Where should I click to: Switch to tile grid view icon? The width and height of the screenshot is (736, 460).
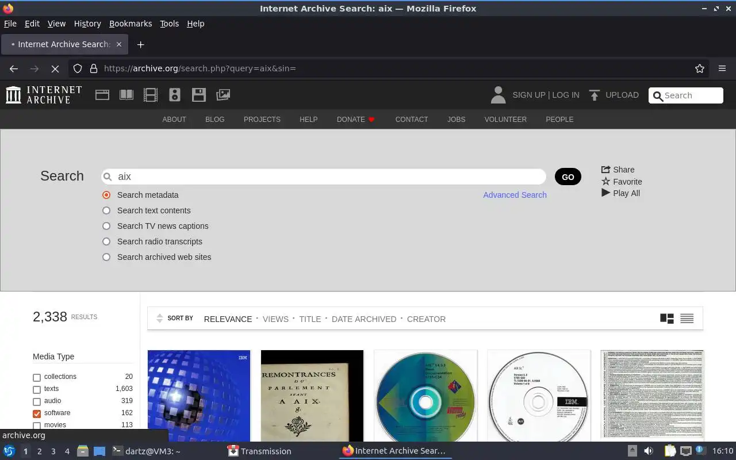[x=667, y=319]
